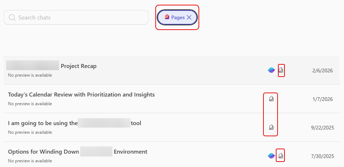This screenshot has width=344, height=167.
Task: Remove the Pages filter with its X
Action: coord(189,17)
